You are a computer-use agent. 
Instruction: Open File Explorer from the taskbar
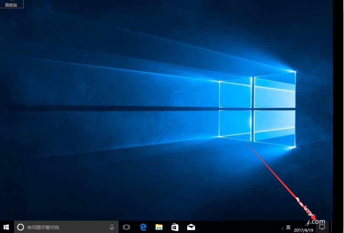point(159,227)
